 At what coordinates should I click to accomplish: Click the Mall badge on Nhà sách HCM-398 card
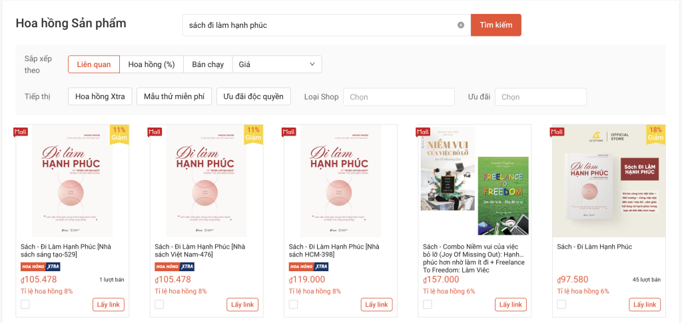coord(289,132)
